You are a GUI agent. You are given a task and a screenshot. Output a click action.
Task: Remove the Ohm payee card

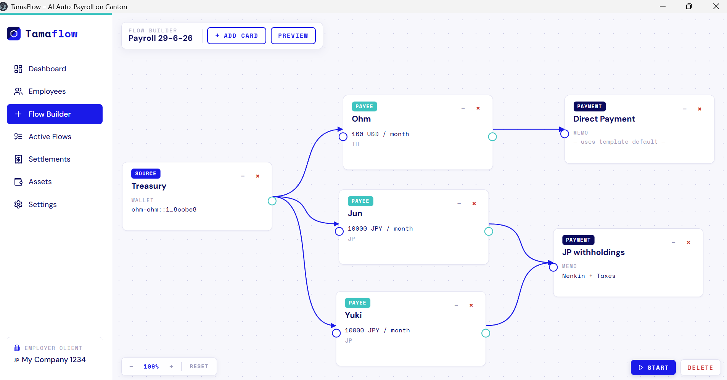point(478,108)
